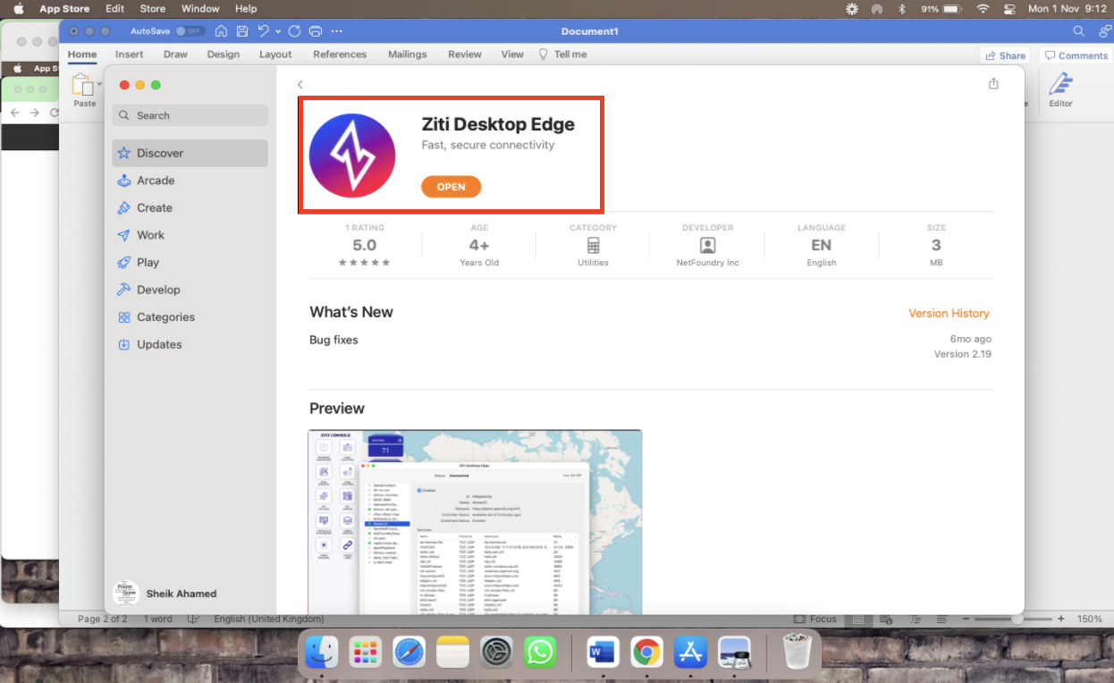Viewport: 1114px width, 683px height.
Task: Open the Design tab in Word
Action: point(223,55)
